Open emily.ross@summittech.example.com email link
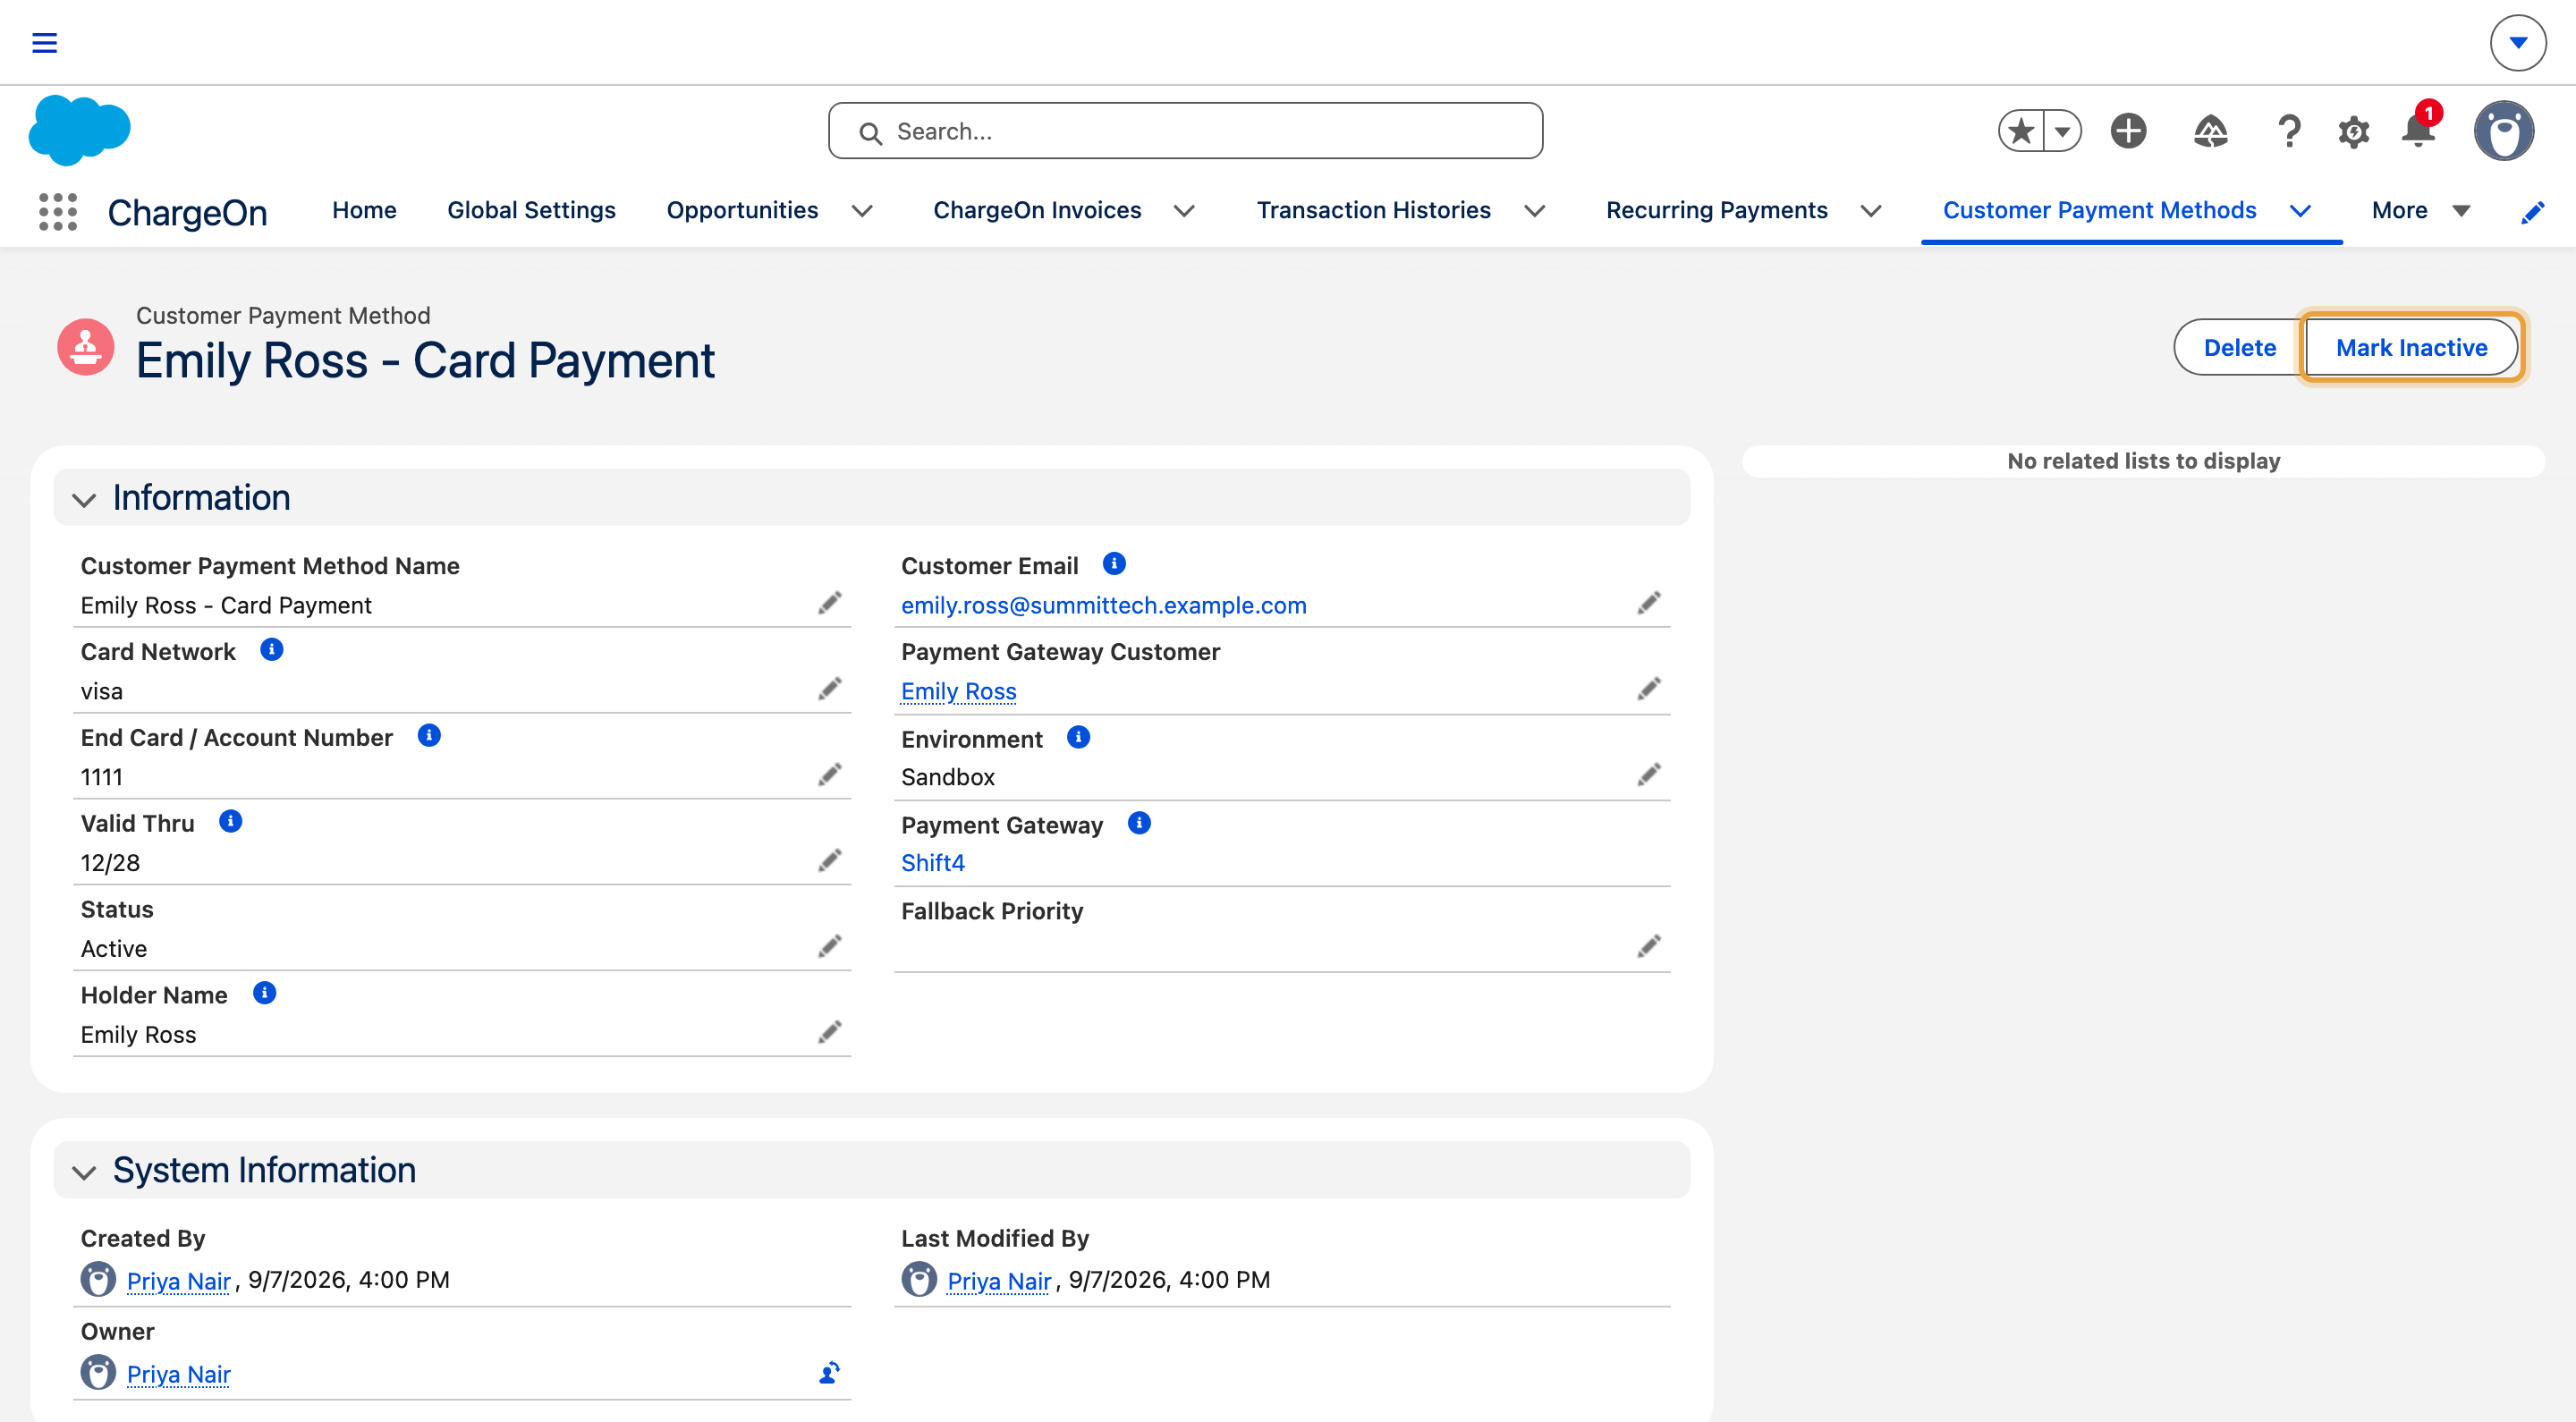Screen dimensions: 2576x1422 tap(1103, 605)
